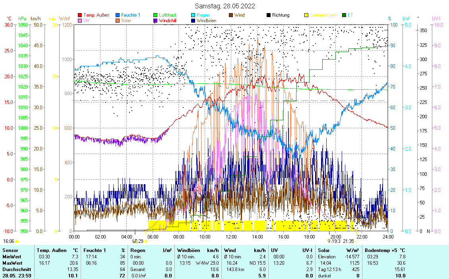Click the max gust value 'W-NW 29.0'

207,263
